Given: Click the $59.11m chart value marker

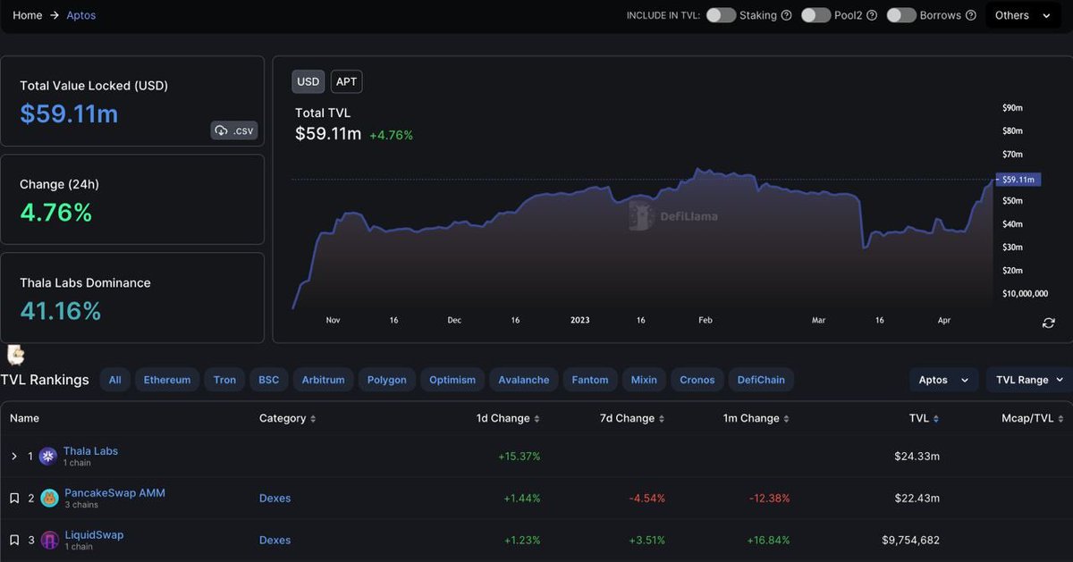Looking at the screenshot, I should point(1018,179).
